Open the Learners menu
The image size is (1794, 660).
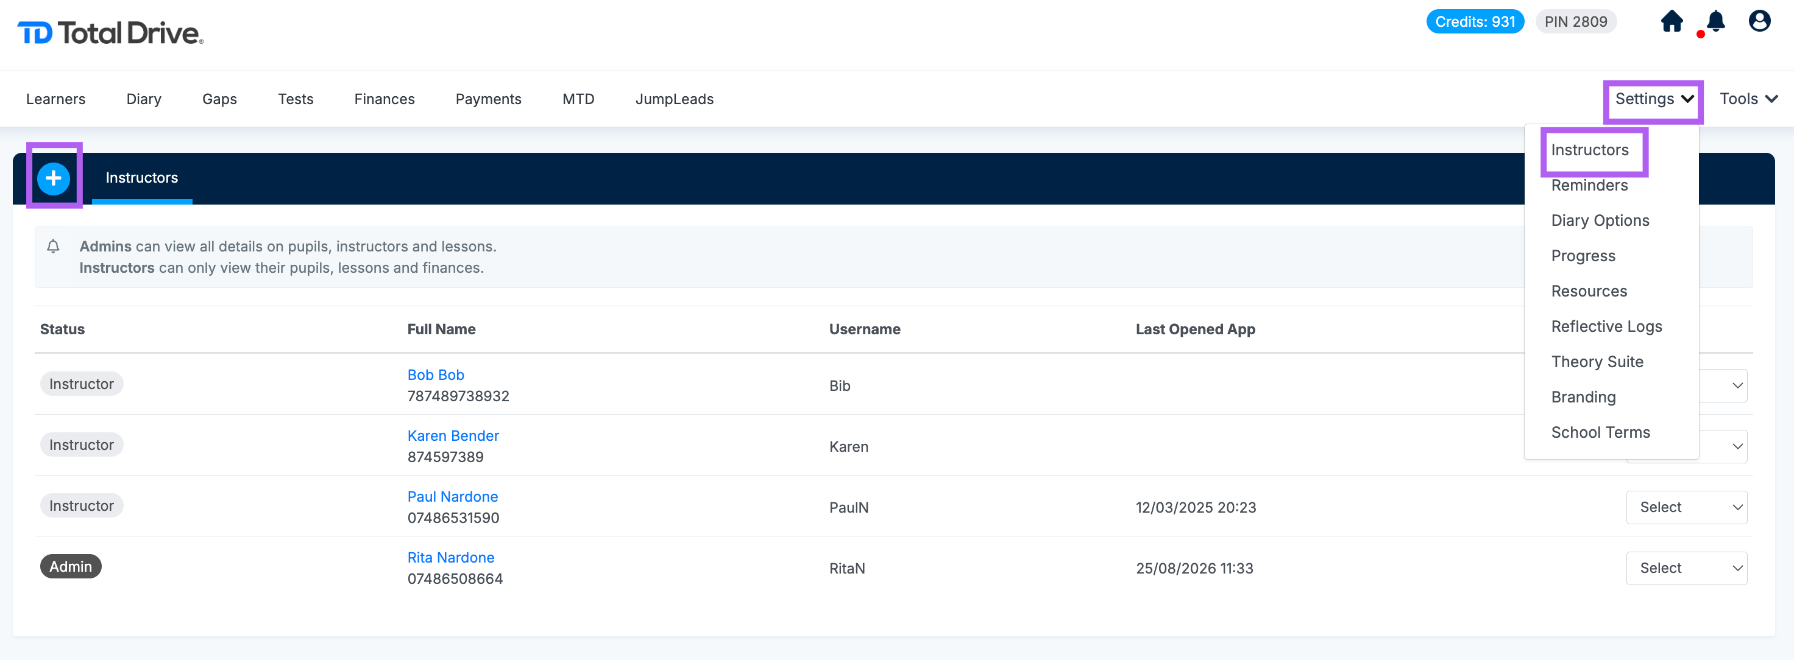(x=55, y=99)
